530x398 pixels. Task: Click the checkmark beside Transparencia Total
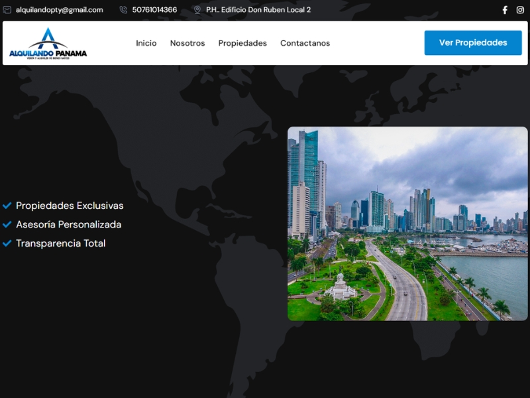click(8, 243)
